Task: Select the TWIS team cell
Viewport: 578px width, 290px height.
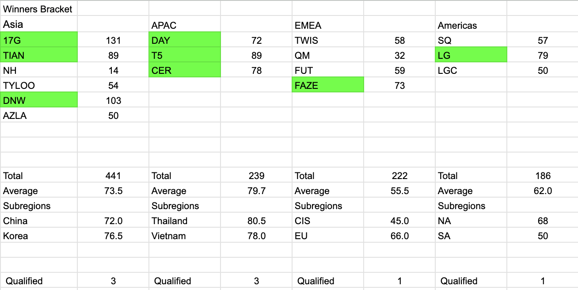Action: click(x=328, y=41)
